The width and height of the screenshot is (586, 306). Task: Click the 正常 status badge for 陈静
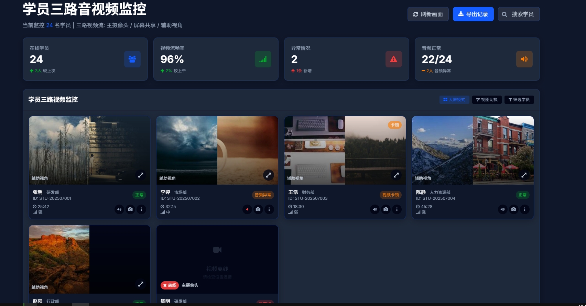[523, 195]
